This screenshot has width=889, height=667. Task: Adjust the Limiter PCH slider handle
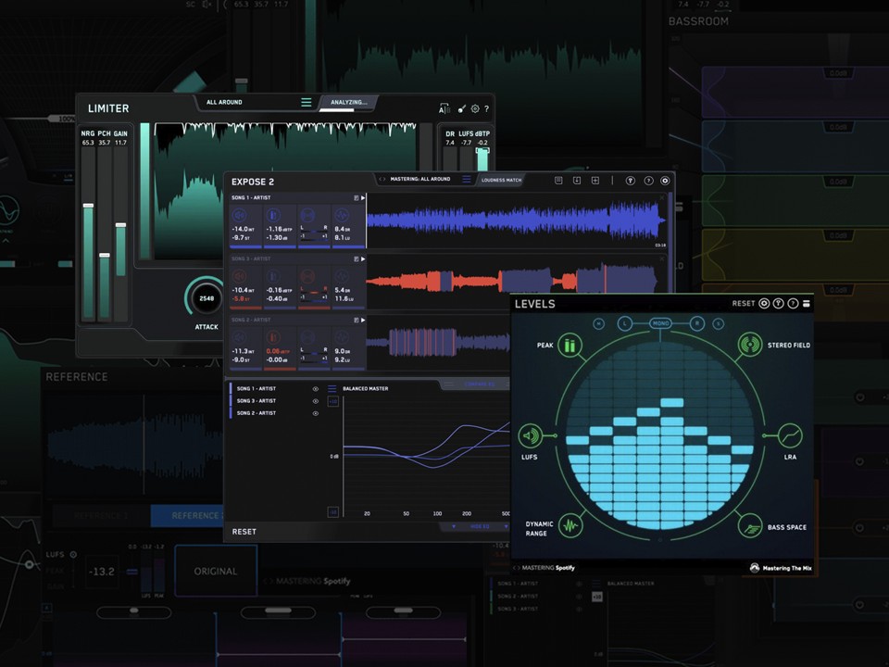(x=105, y=256)
